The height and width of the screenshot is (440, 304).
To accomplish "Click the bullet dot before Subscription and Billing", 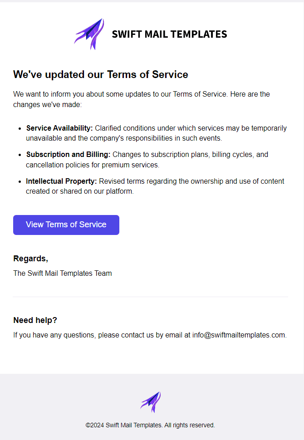I will pos(20,155).
